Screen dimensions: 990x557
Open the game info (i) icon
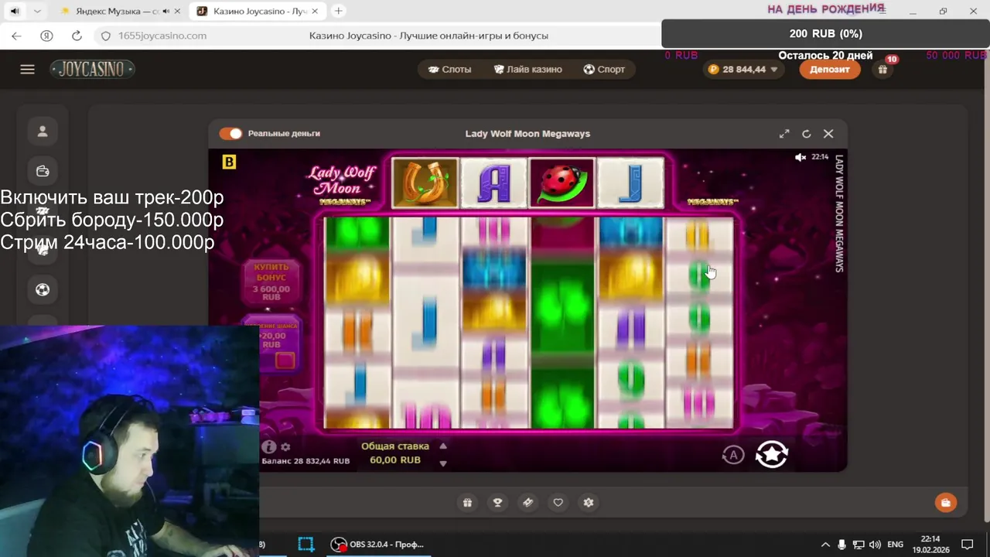point(268,447)
